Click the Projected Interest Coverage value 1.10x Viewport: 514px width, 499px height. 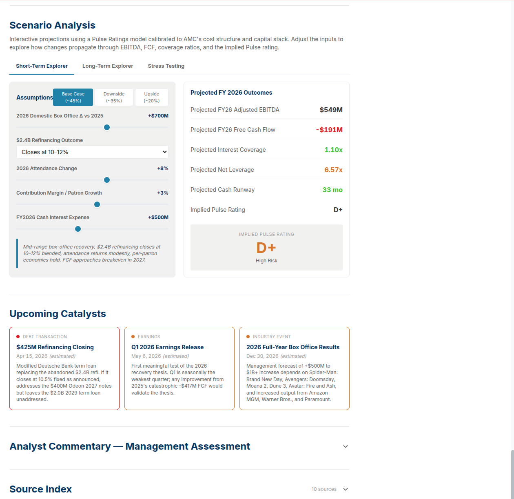pos(333,150)
